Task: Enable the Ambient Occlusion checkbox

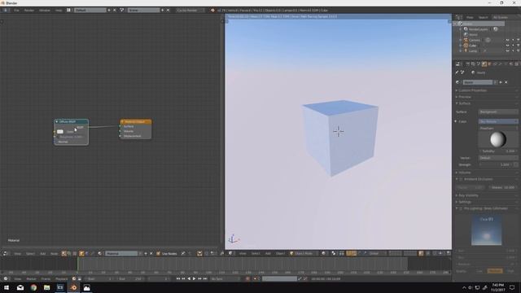Action: tap(461, 179)
